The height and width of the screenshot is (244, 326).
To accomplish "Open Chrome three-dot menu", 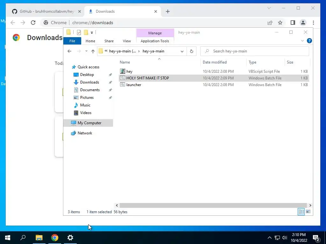I will tap(313, 23).
